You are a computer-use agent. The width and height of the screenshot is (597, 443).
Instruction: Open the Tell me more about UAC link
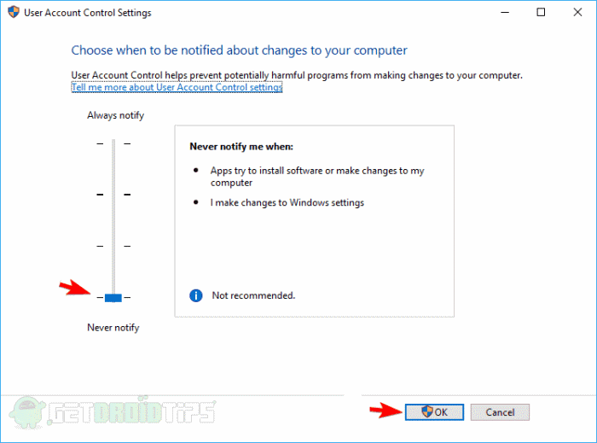(x=177, y=87)
